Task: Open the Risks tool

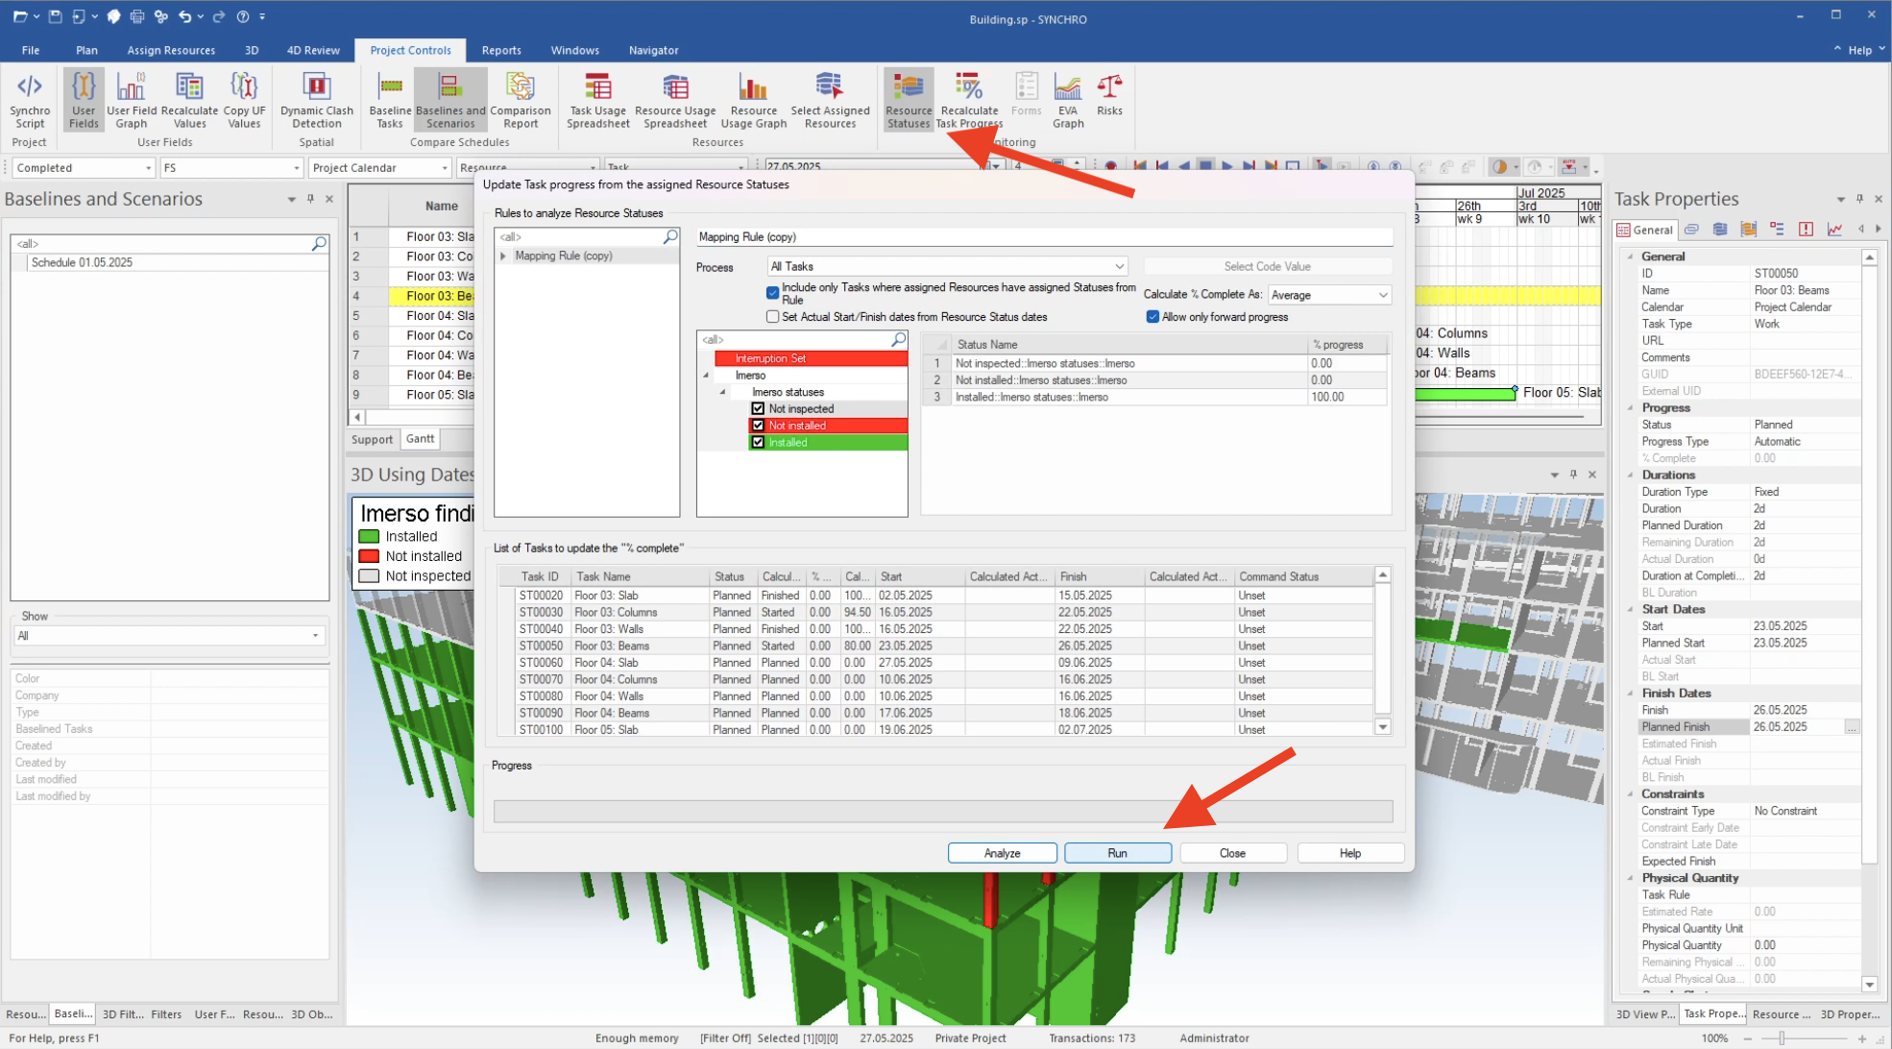Action: [x=1109, y=99]
